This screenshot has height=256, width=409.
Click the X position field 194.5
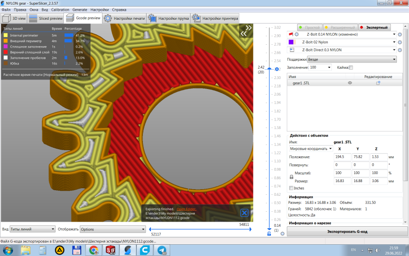342,157
